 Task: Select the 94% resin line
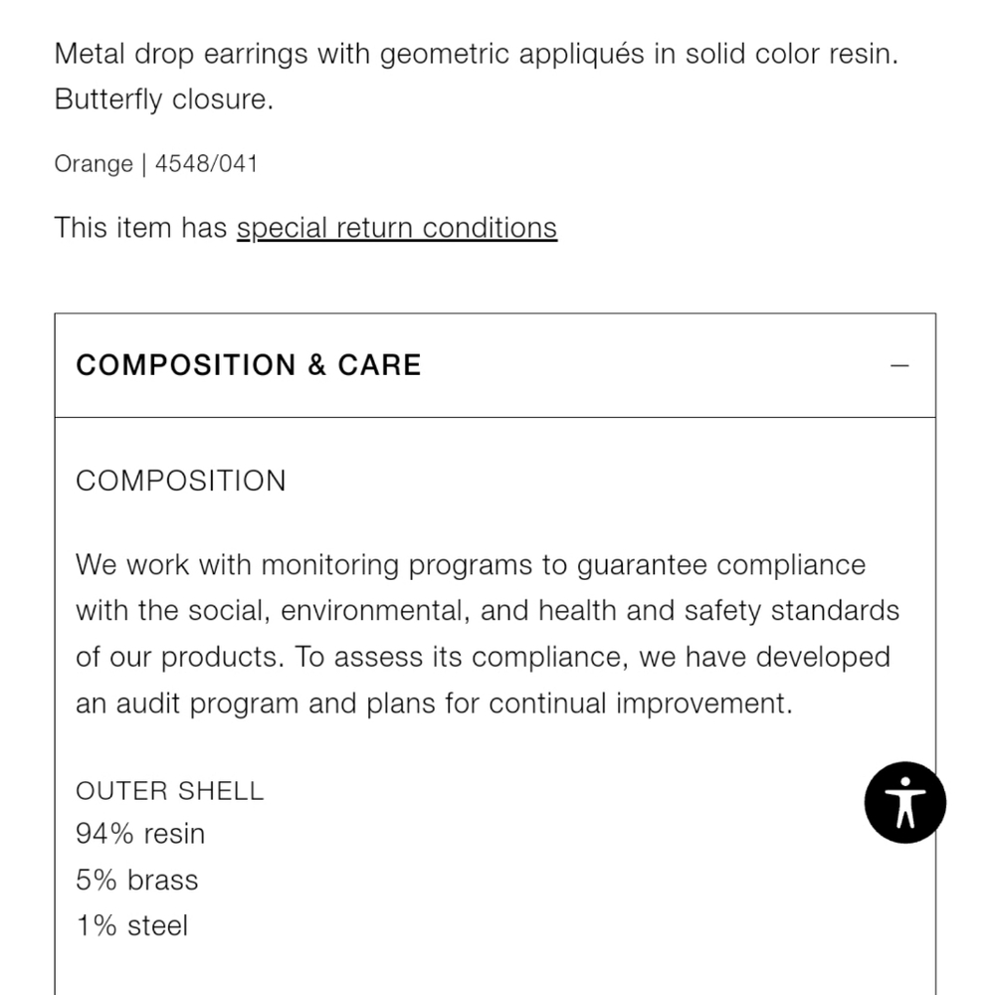(140, 834)
